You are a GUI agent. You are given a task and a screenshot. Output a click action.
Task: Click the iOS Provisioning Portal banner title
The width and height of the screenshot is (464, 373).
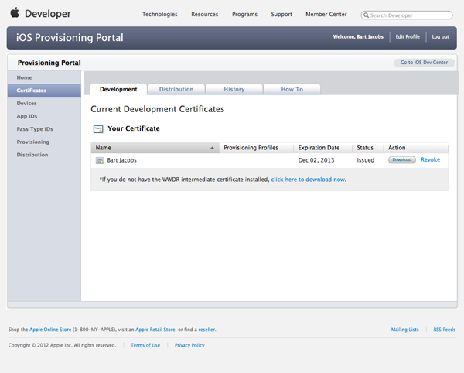pyautogui.click(x=70, y=38)
